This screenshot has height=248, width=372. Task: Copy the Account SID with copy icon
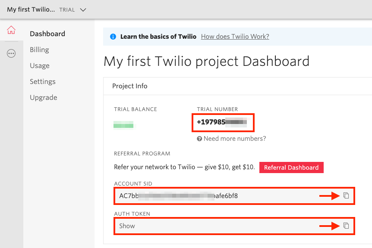pyautogui.click(x=346, y=195)
